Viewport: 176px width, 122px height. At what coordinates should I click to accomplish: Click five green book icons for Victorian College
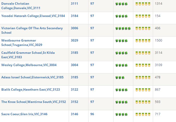click(x=123, y=28)
